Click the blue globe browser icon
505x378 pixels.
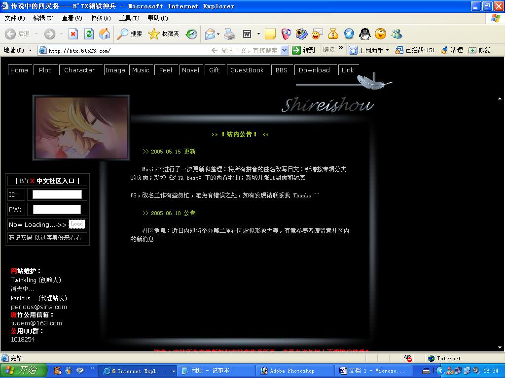click(349, 34)
